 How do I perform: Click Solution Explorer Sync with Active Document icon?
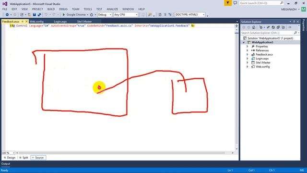268,27
